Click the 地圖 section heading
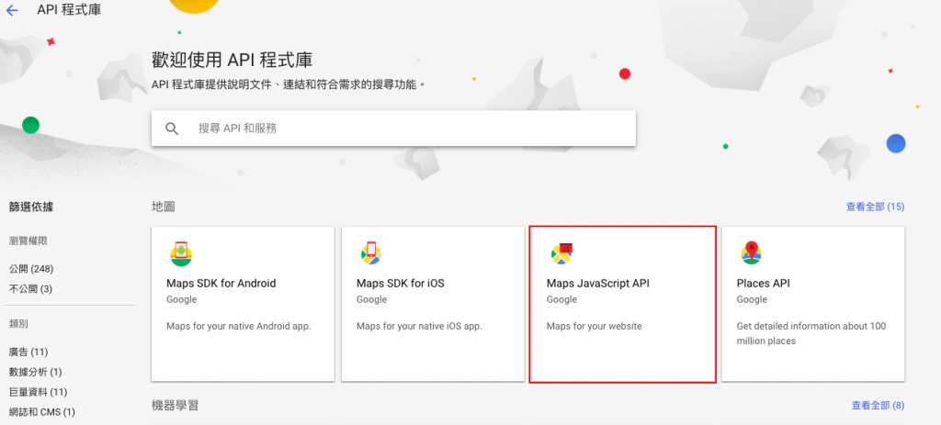941x425 pixels. [x=164, y=207]
